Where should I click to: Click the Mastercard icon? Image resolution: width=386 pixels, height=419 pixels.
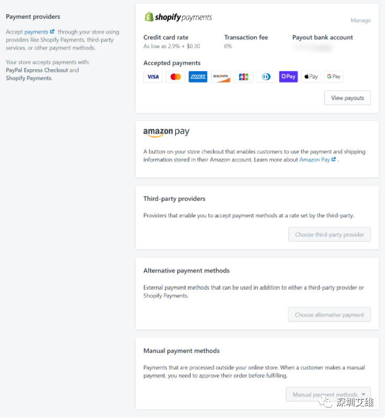(x=176, y=77)
